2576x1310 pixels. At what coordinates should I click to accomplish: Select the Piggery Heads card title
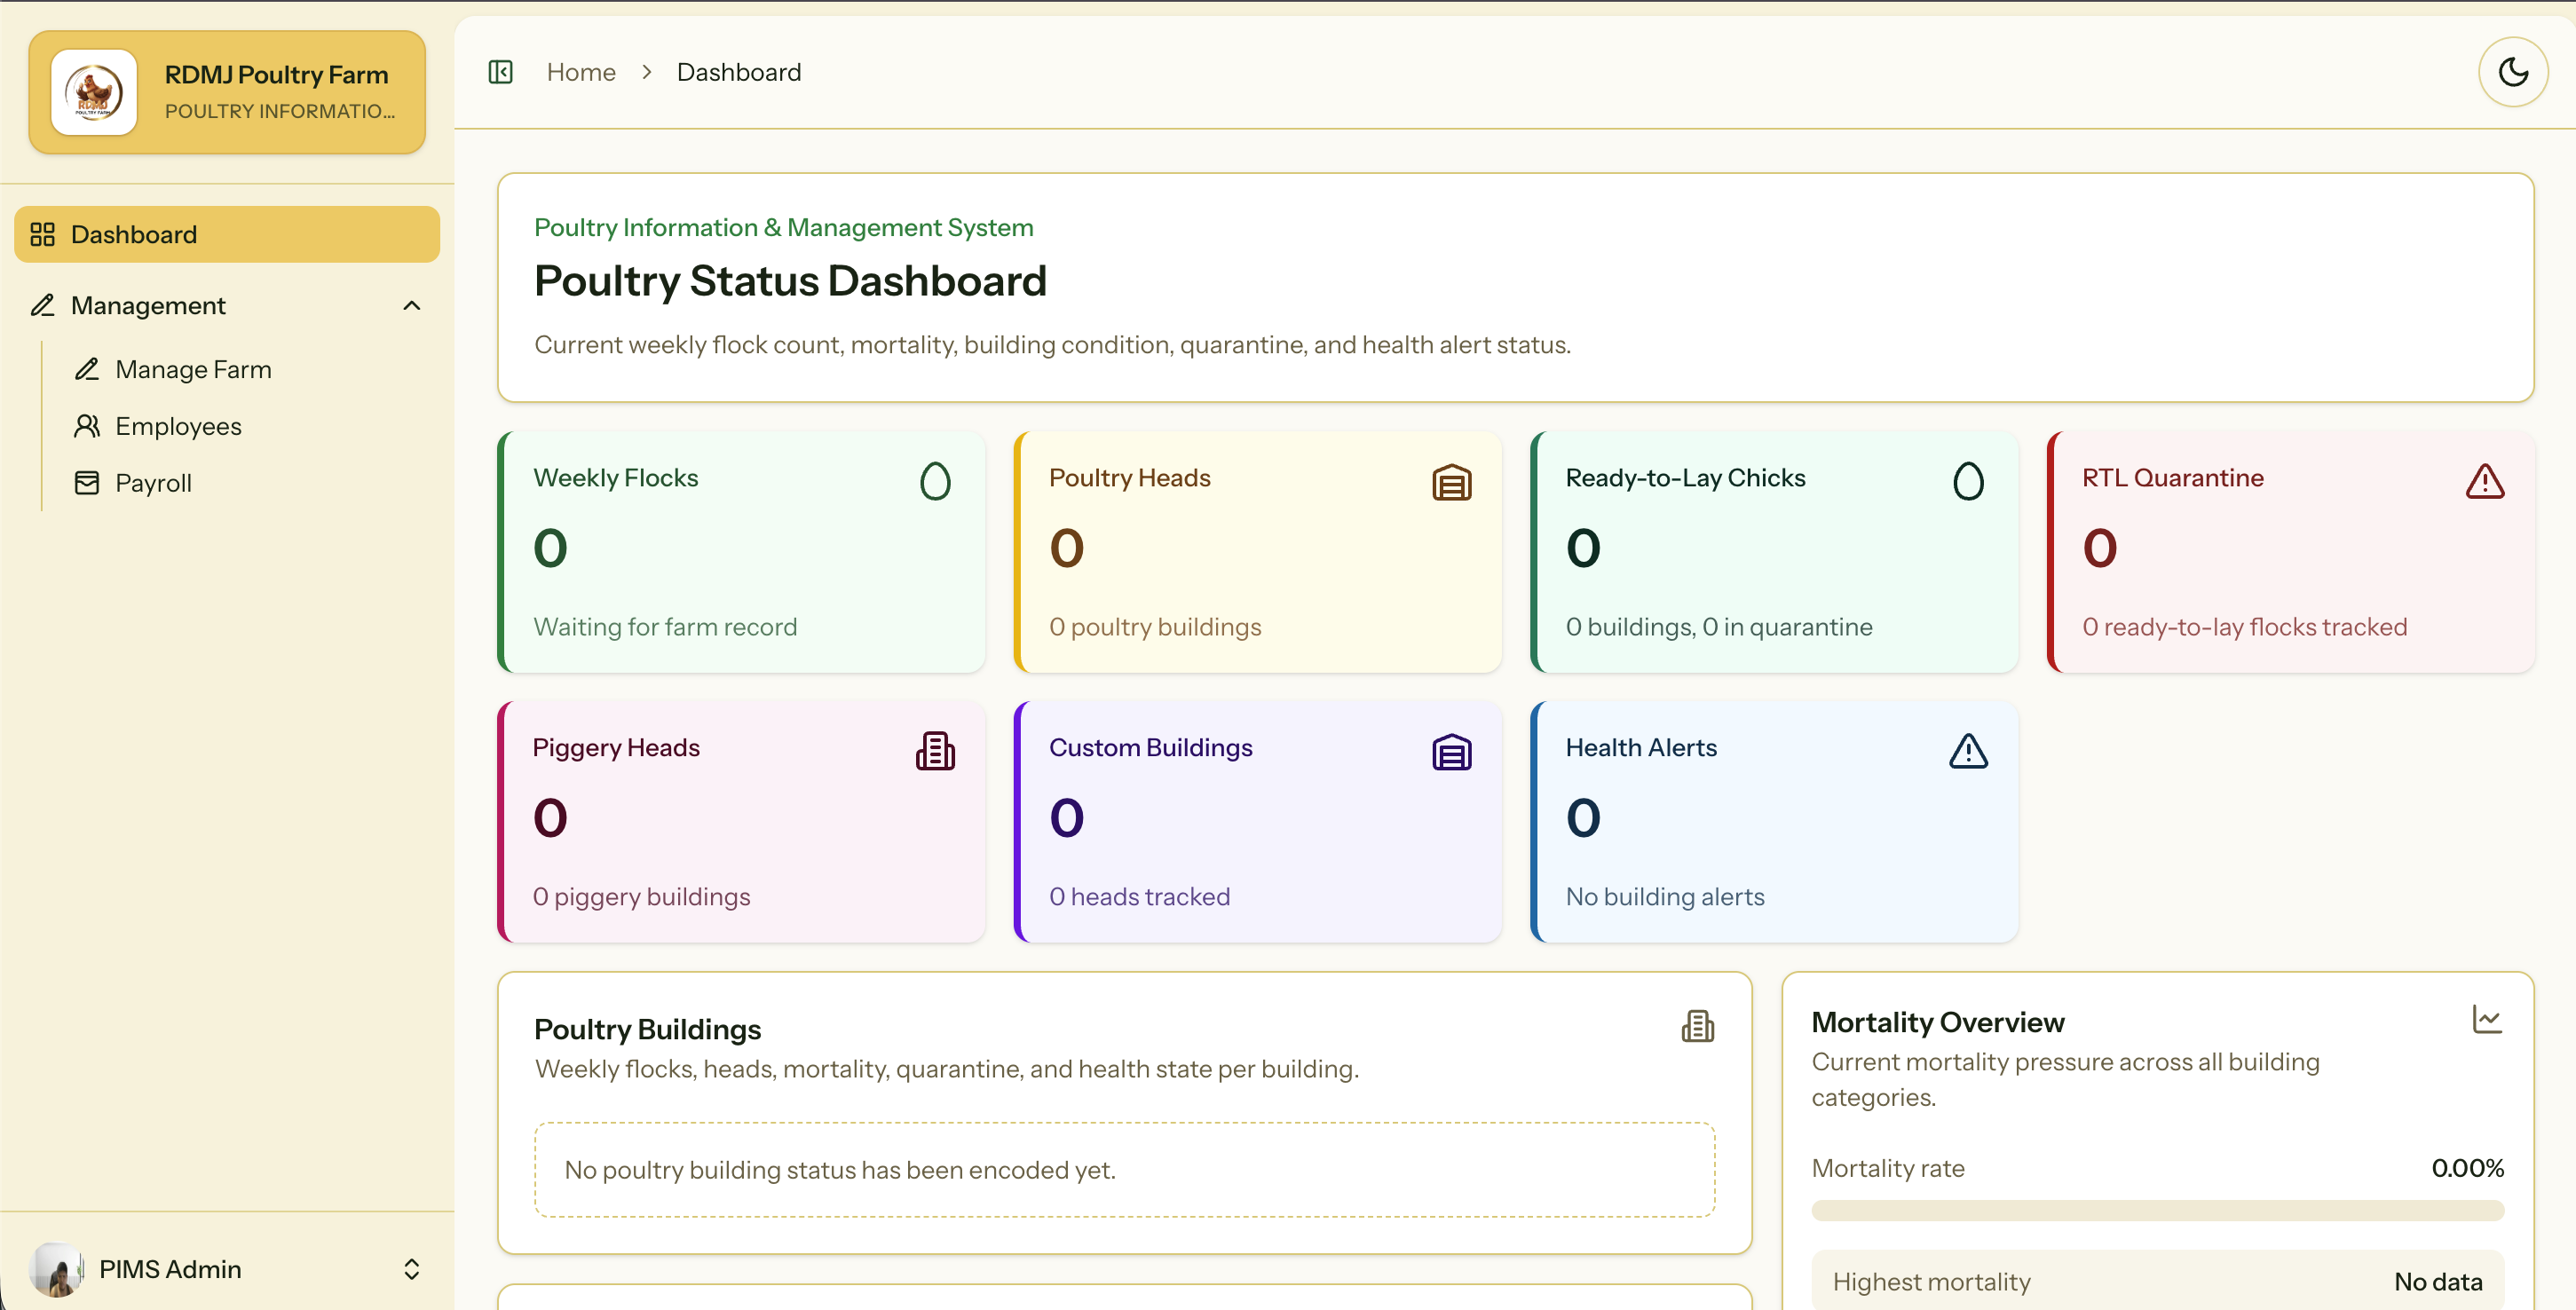coord(616,748)
